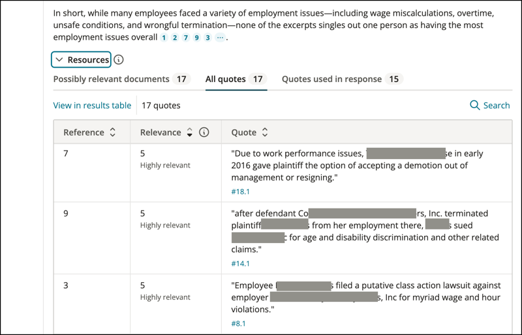Open Quotes used in response tab
Viewport: 522px width, 335px height.
coord(343,79)
